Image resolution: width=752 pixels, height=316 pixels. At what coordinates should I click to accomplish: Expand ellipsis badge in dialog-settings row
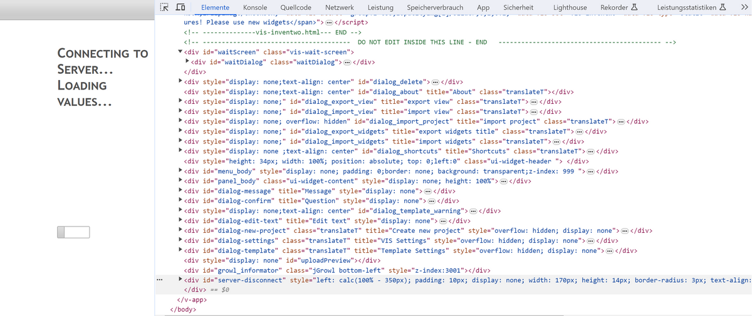[590, 242]
